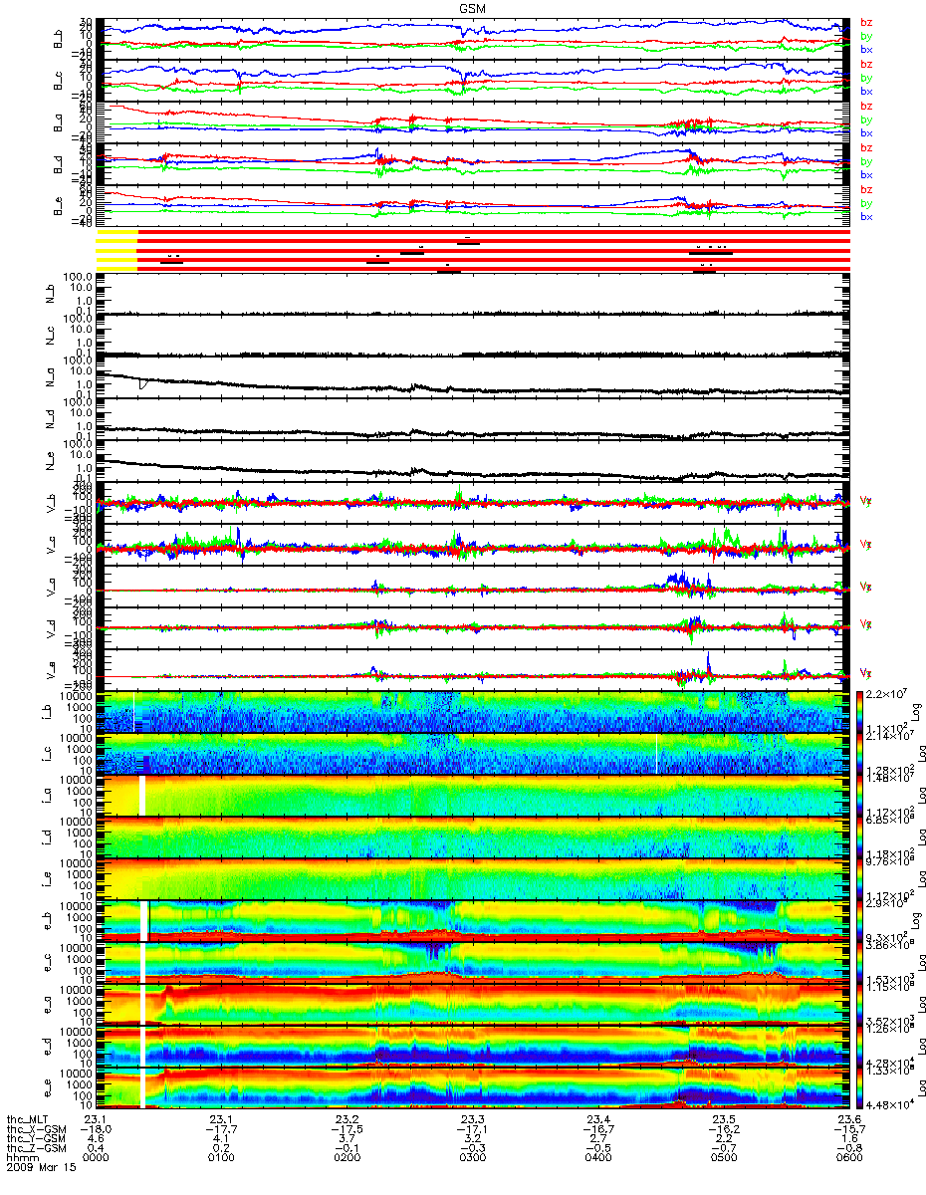
Task: Click the thc_Y-GSM row label
Action: (36, 1139)
